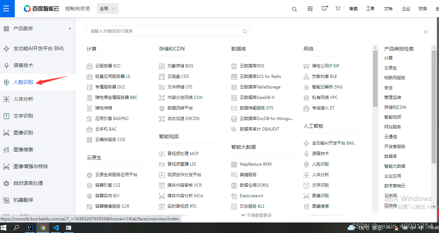Click the category index vertical scrollbar
This screenshot has width=439, height=233.
434,107
